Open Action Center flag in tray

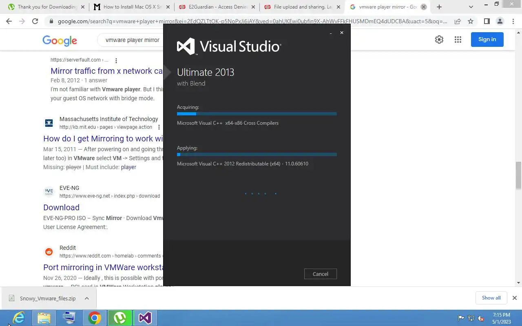click(461, 318)
